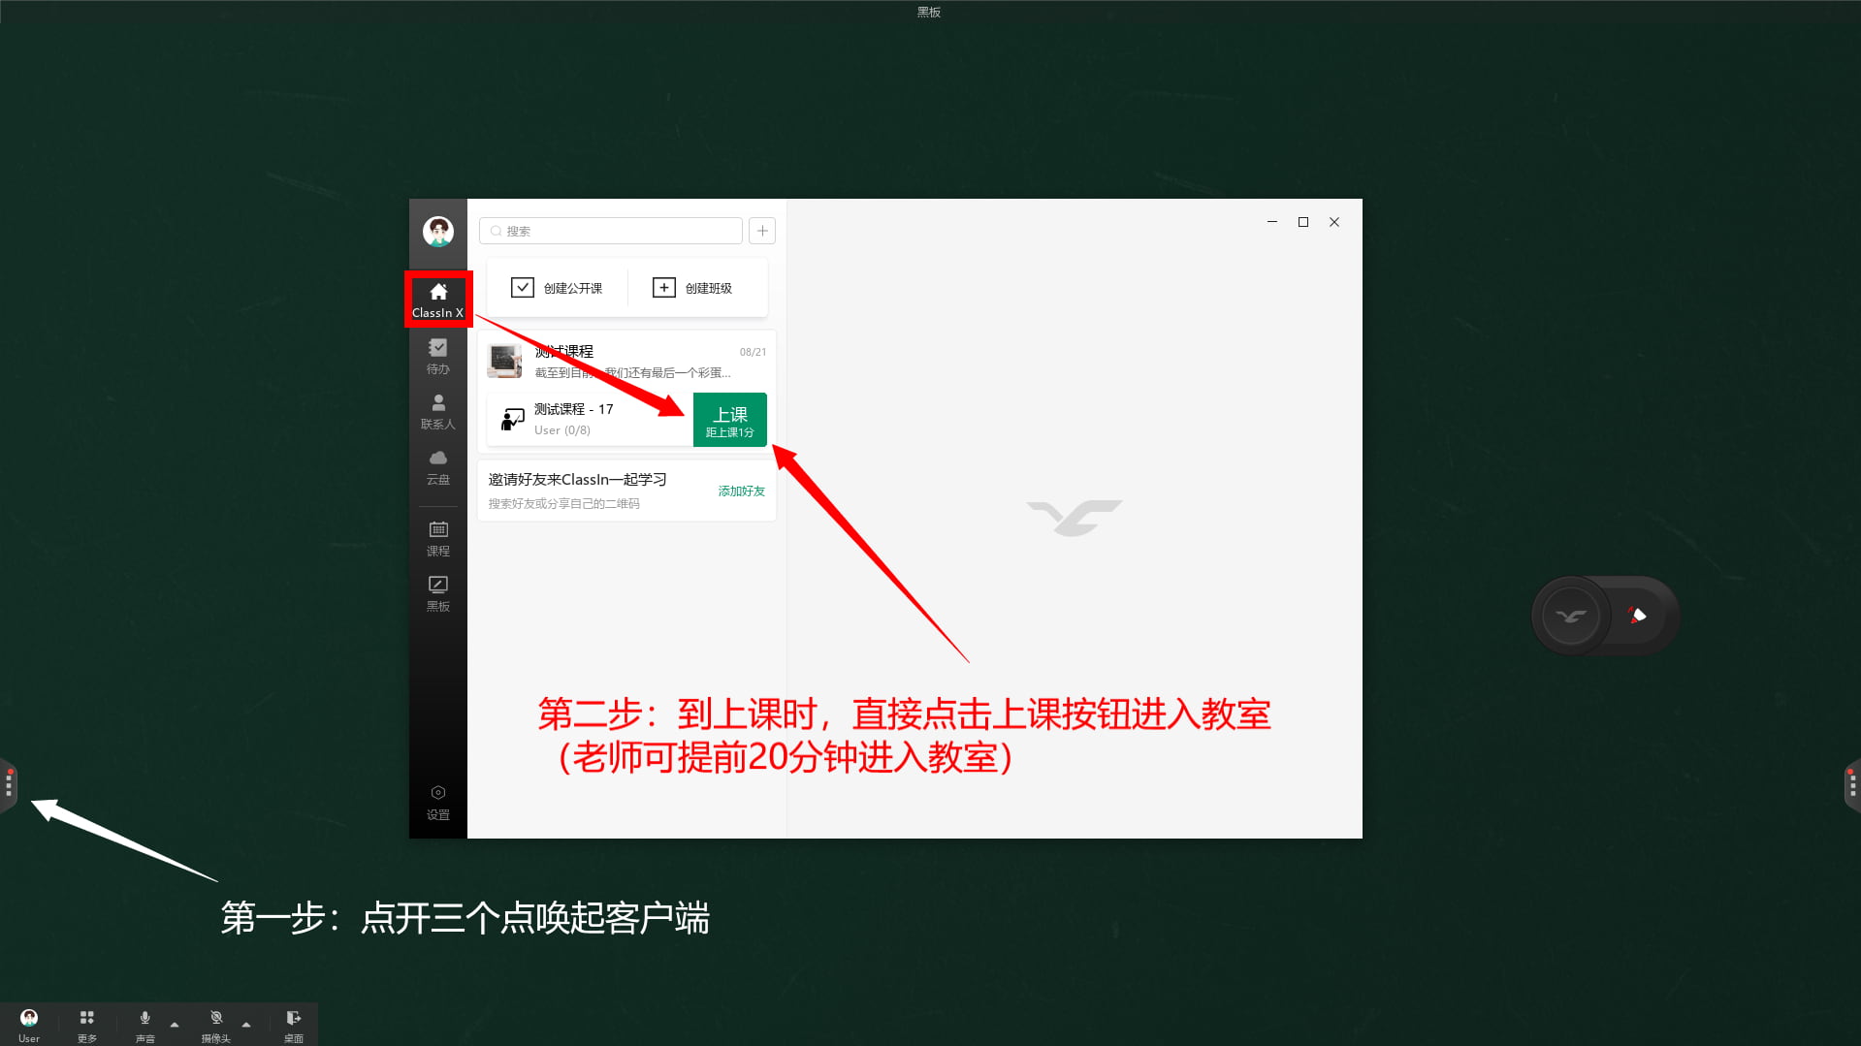The width and height of the screenshot is (1861, 1046).
Task: Expand the 声音 audio options arrow
Action: pos(175,1025)
